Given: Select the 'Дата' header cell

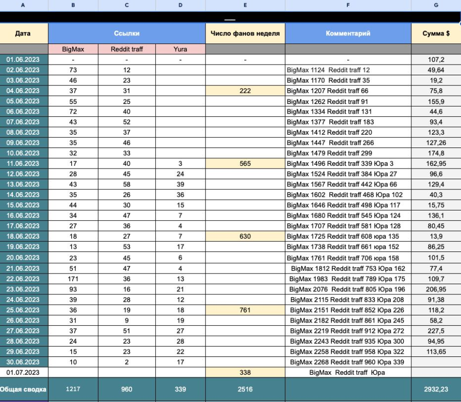Looking at the screenshot, I should tap(24, 33).
